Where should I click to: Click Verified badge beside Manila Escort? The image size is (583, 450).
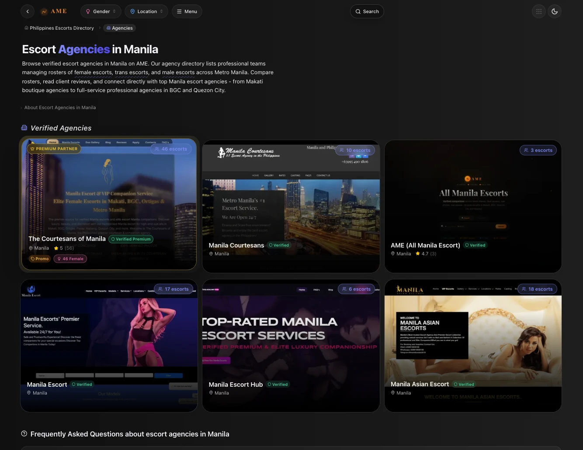82,385
